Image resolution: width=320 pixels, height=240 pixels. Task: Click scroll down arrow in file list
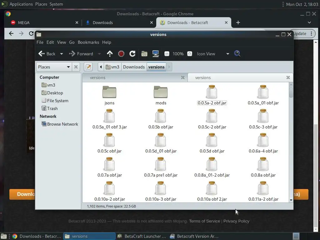point(291,200)
